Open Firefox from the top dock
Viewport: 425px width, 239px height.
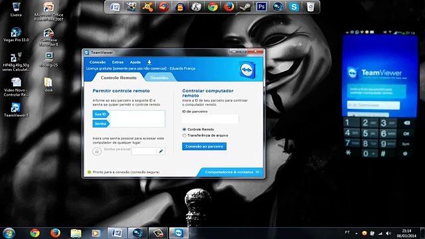(x=229, y=7)
